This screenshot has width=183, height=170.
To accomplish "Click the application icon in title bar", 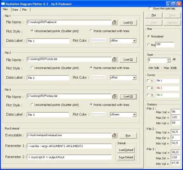I will click(x=3, y=4).
